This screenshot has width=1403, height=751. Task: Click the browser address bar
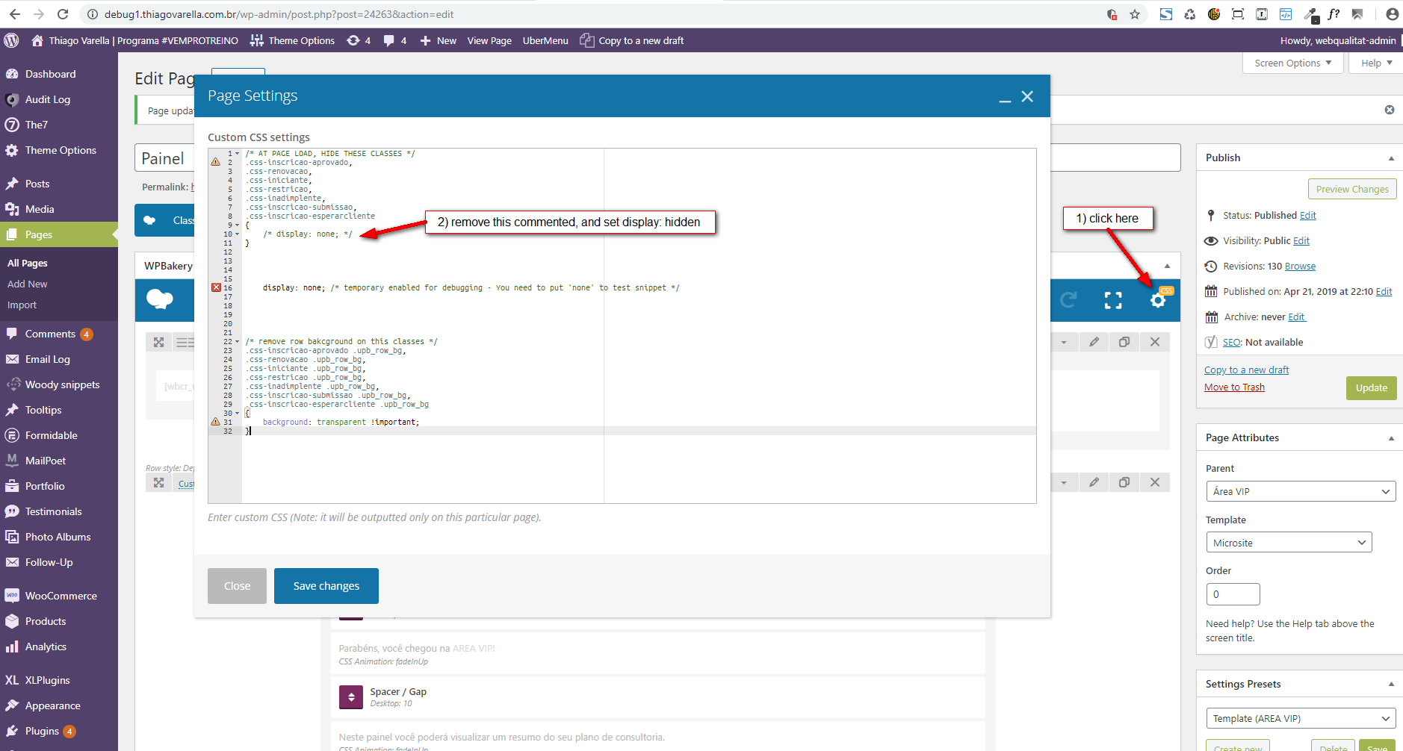click(x=590, y=14)
